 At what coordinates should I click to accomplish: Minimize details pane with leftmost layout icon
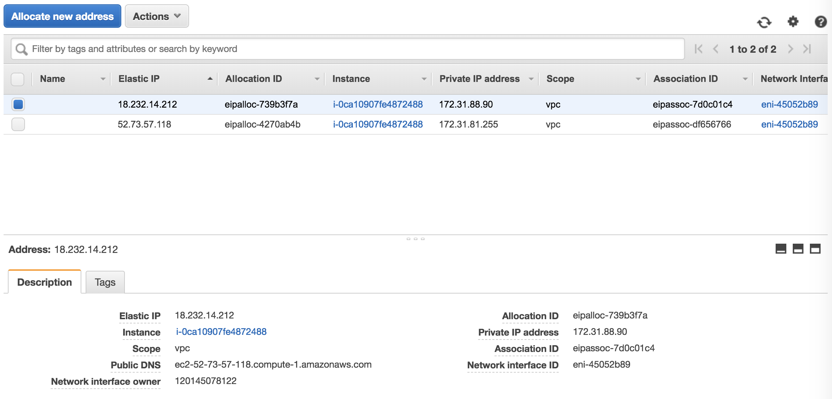click(x=781, y=249)
